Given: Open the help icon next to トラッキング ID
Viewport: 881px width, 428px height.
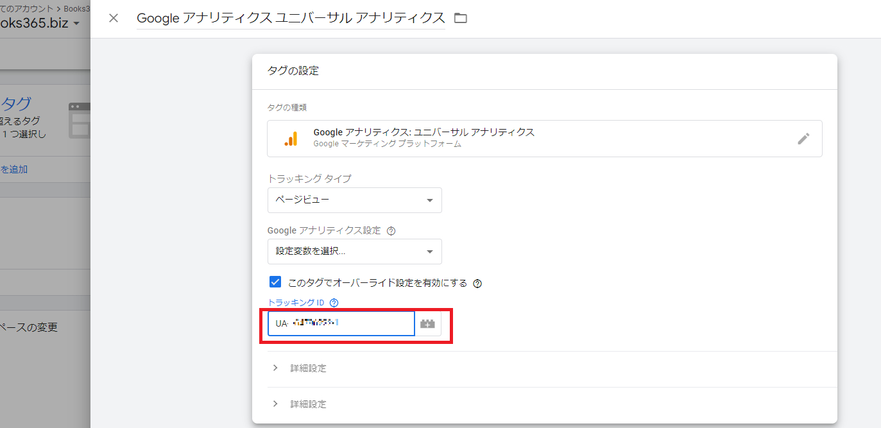Looking at the screenshot, I should pos(333,302).
